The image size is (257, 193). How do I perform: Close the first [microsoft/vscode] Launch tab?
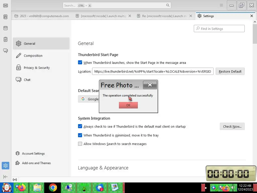(x=130, y=16)
